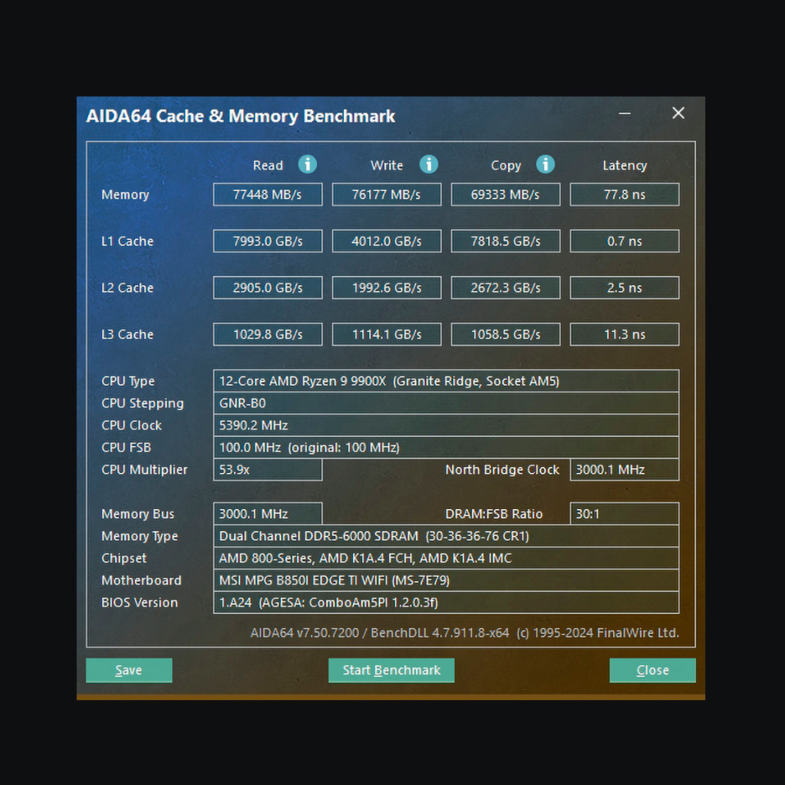Screen dimensions: 785x785
Task: Minimize the AIDA64 benchmark window
Action: click(625, 113)
